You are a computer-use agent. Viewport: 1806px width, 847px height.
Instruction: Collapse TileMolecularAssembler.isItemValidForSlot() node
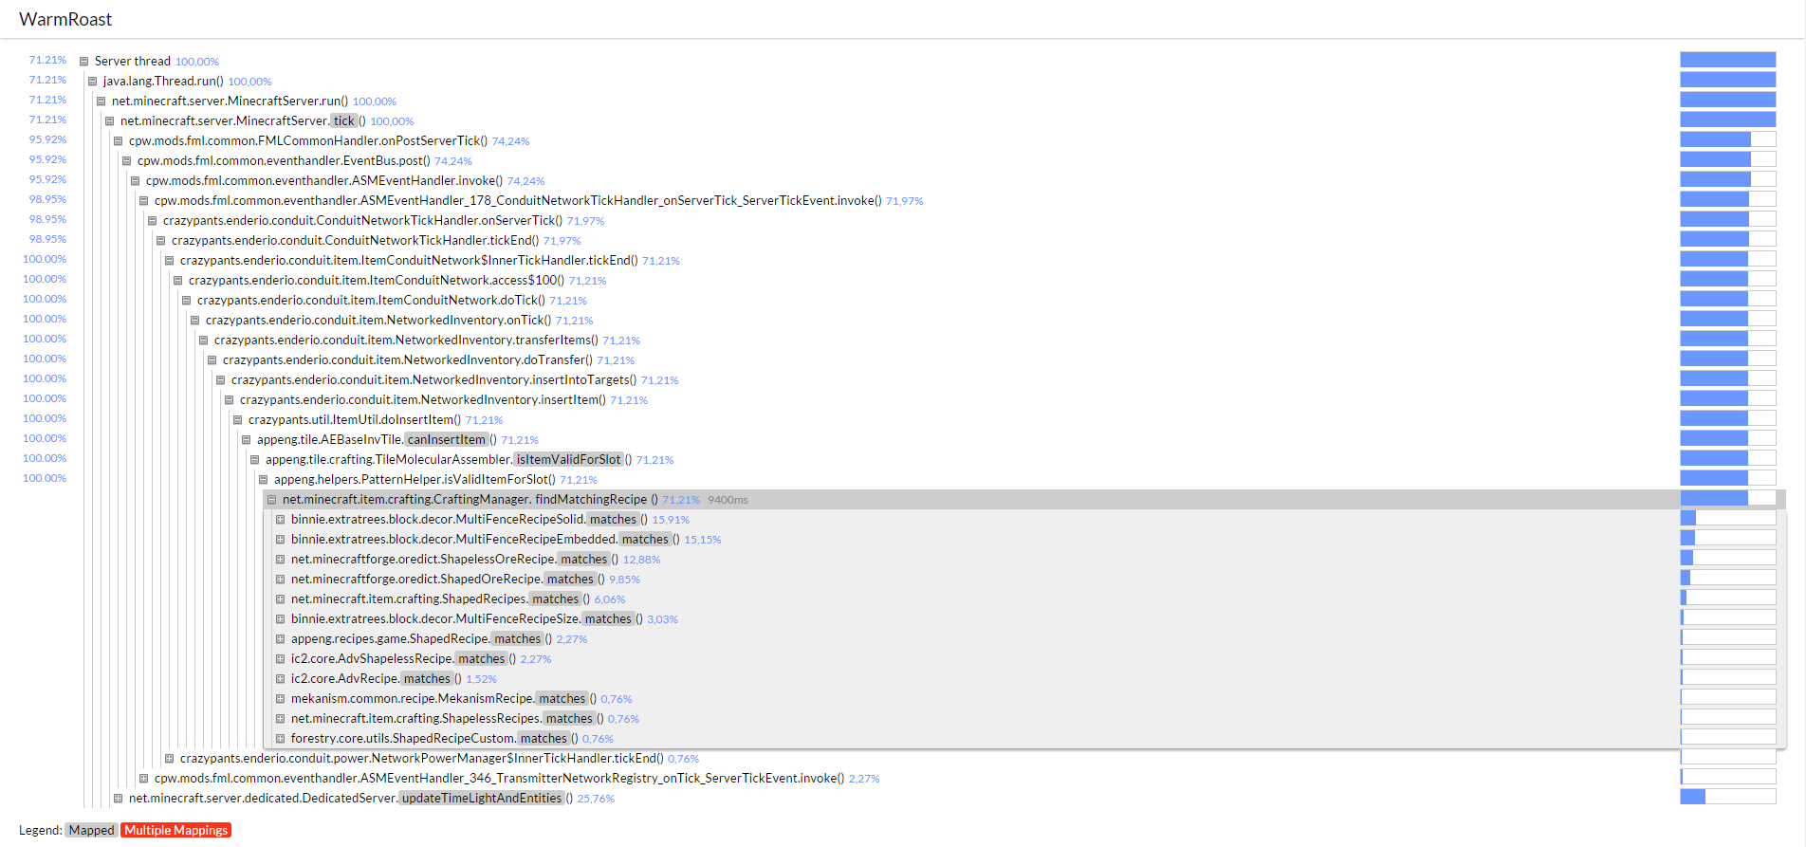click(254, 460)
